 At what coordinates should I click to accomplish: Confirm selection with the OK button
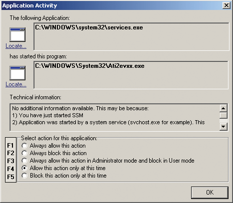click(x=210, y=193)
